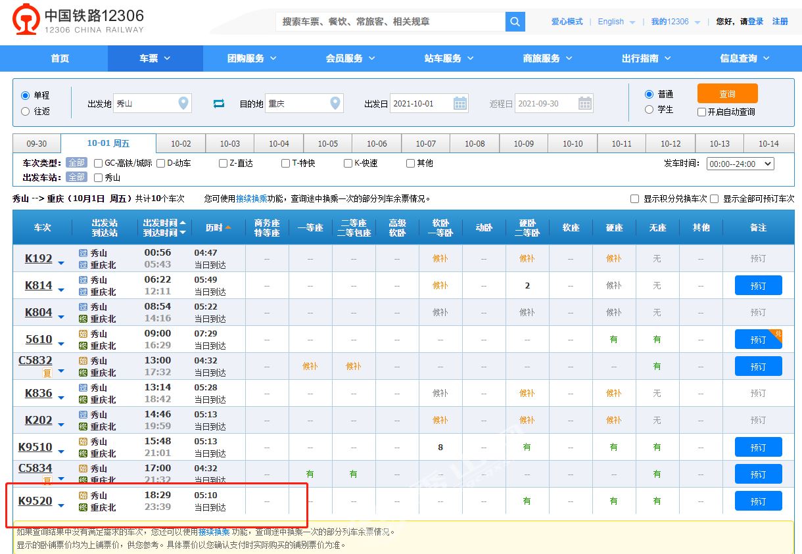Expand the 团购服务 navigation menu

click(252, 58)
